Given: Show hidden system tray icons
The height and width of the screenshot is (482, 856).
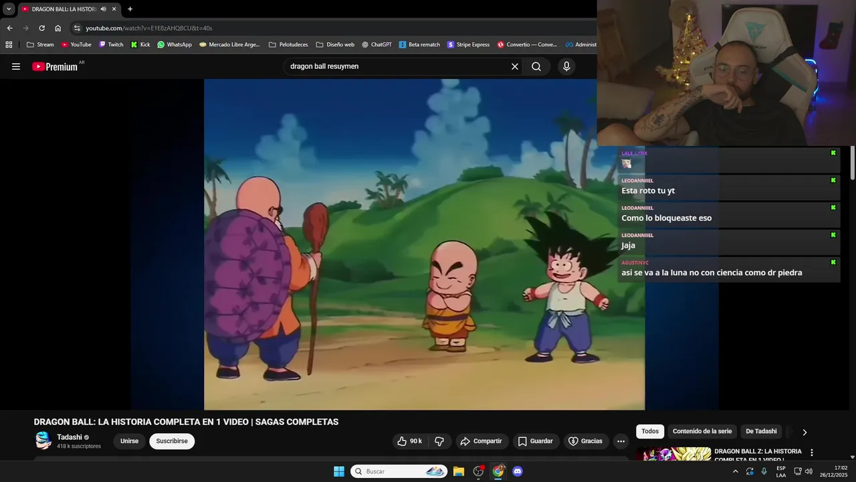Looking at the screenshot, I should tap(736, 471).
